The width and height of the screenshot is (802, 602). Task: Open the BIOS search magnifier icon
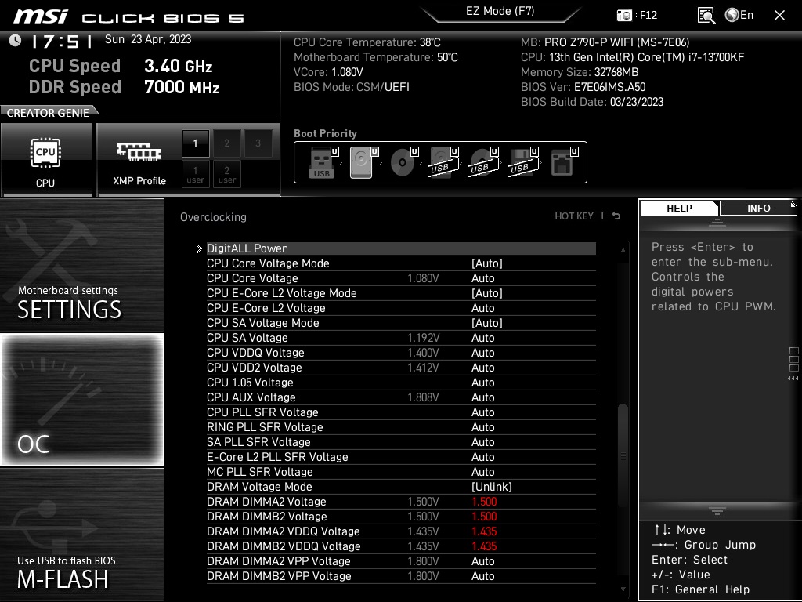pyautogui.click(x=706, y=16)
